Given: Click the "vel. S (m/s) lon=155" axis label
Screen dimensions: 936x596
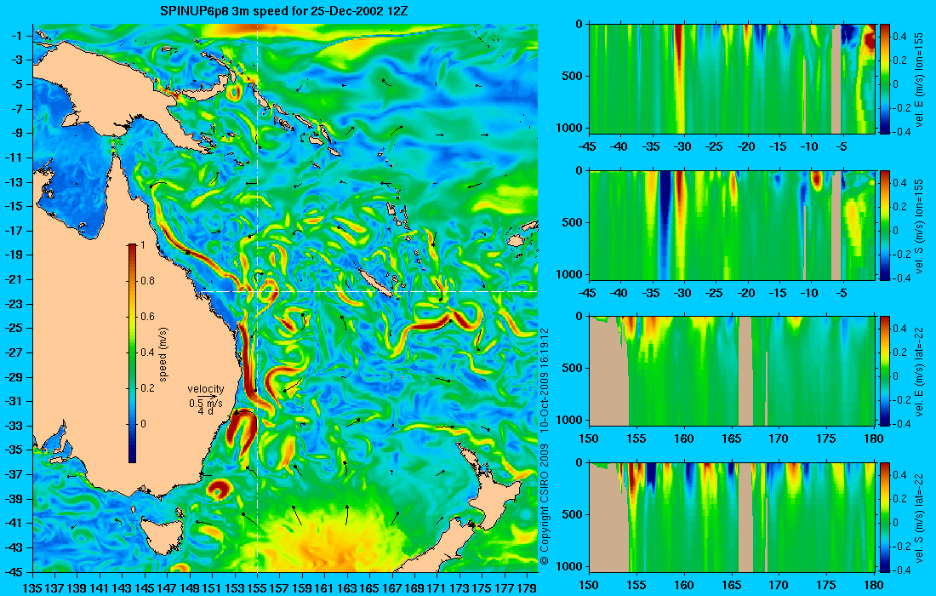Looking at the screenshot, I should coord(919,225).
